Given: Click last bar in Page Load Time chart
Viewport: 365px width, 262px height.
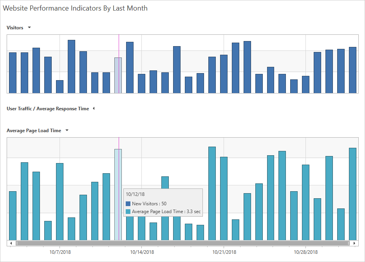Looking at the screenshot, I should [352, 194].
